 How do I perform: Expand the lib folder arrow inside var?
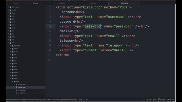(x=11, y=55)
